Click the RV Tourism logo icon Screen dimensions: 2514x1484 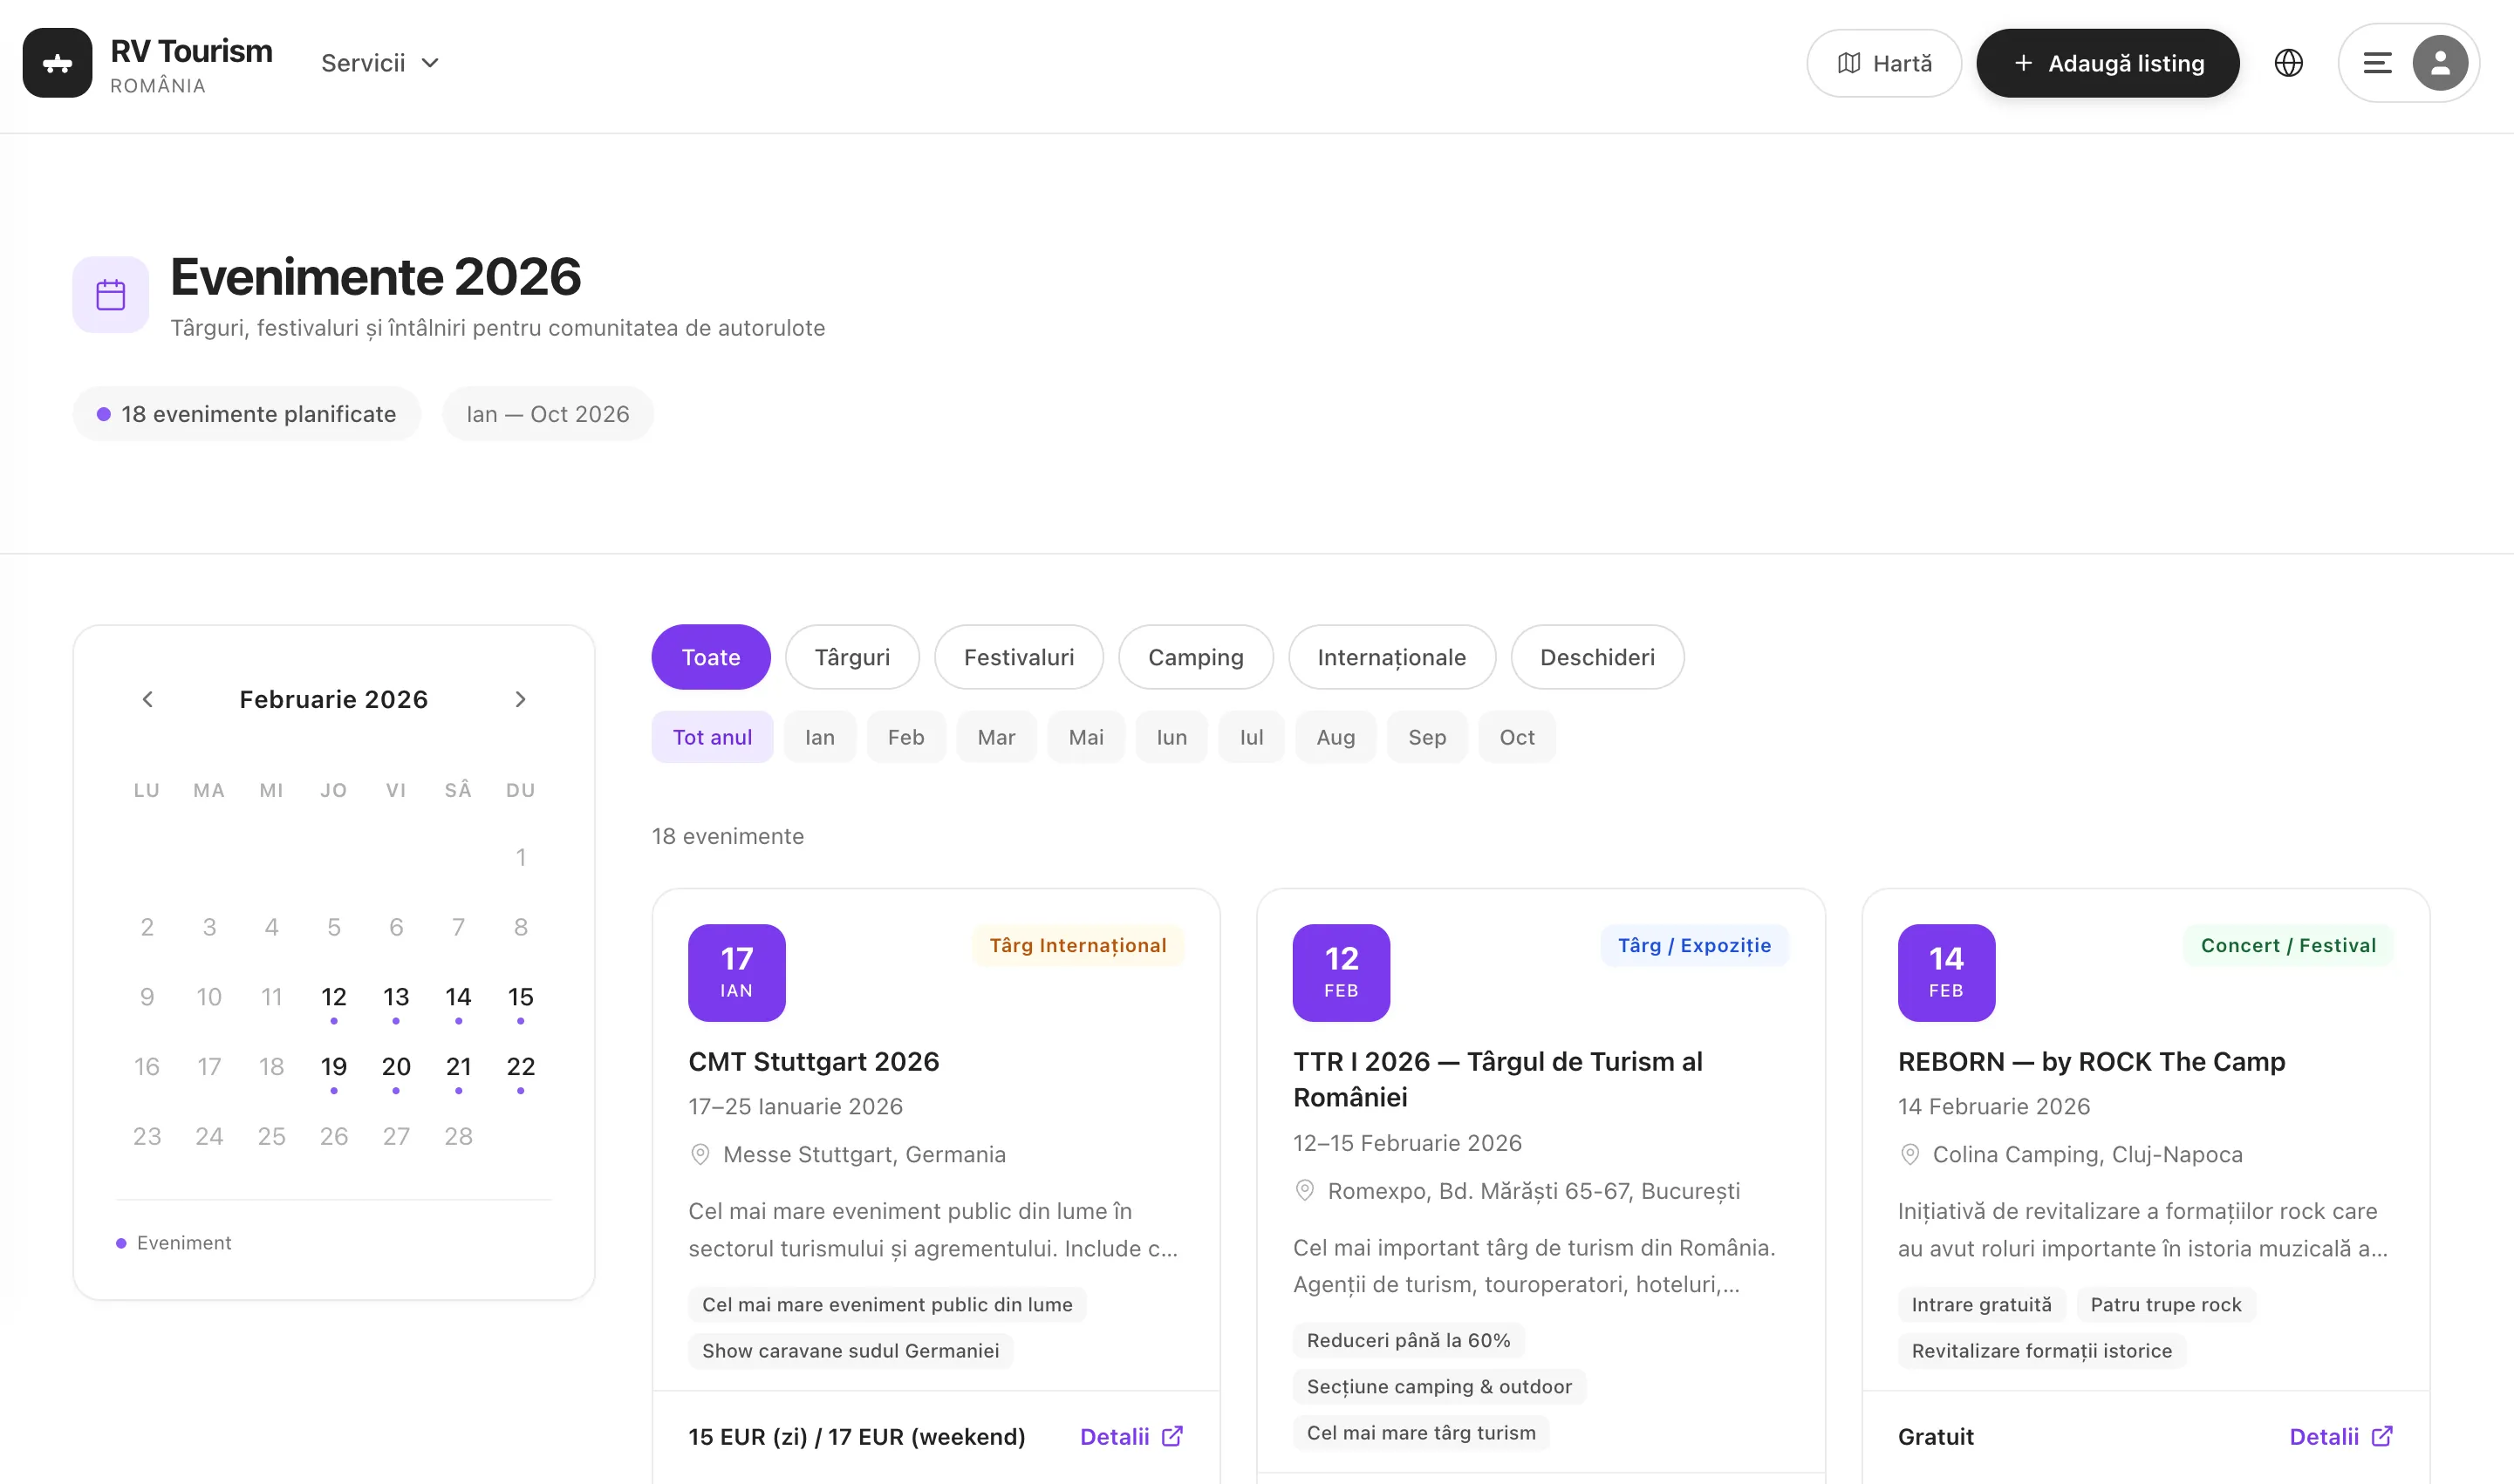tap(57, 63)
